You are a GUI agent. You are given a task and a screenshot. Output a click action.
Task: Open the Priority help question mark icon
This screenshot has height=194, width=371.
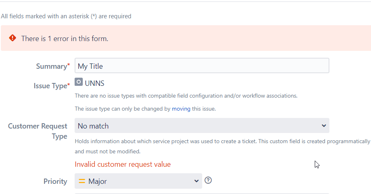(x=208, y=180)
